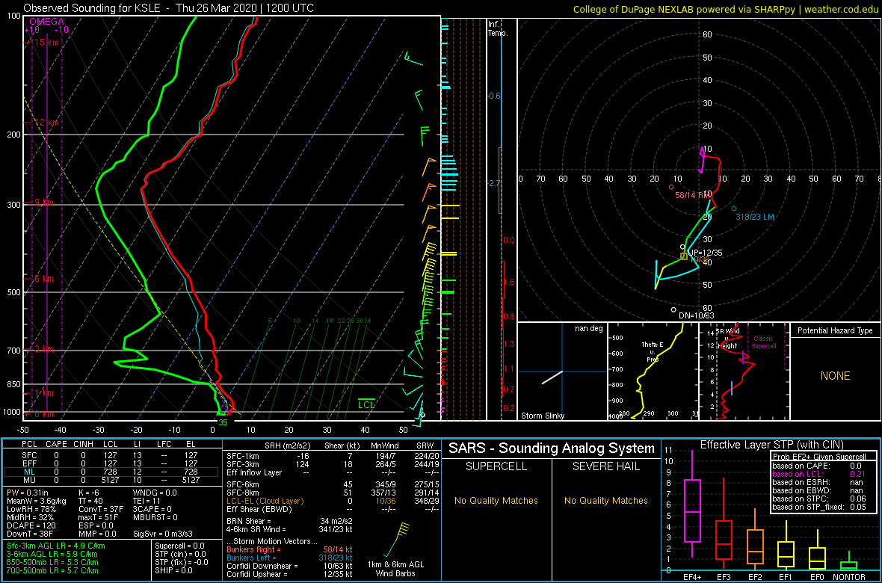Image resolution: width=882 pixels, height=583 pixels.
Task: Click the red 'Bunkers Right =' entry
Action: [290, 549]
